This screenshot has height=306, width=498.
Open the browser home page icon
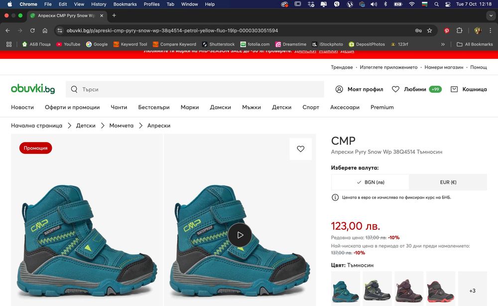[x=45, y=30]
